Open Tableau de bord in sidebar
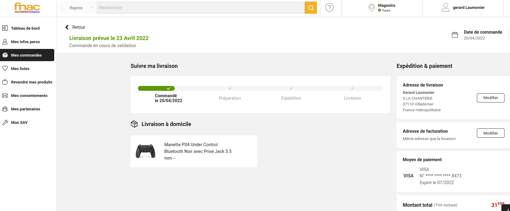 click(x=25, y=28)
